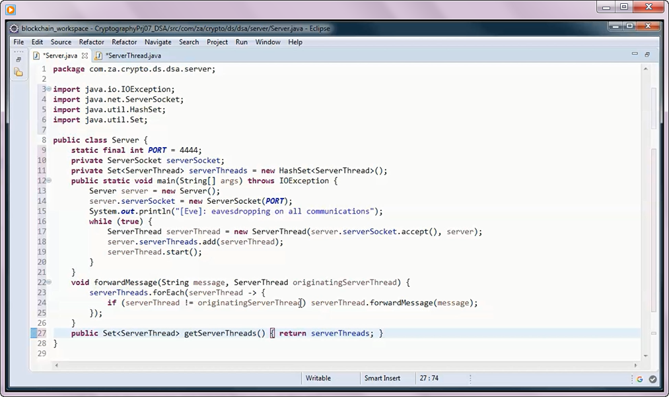The width and height of the screenshot is (669, 397).
Task: Click the return keyword on line 27
Action: pyautogui.click(x=293, y=333)
